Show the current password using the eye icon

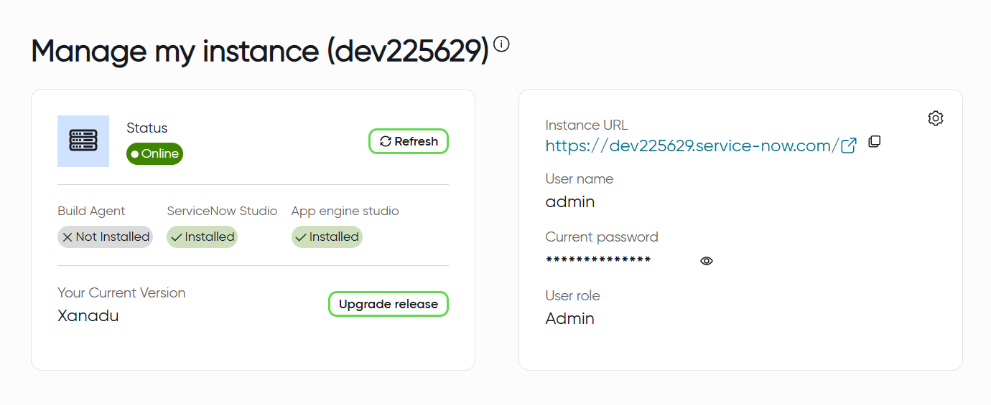707,261
